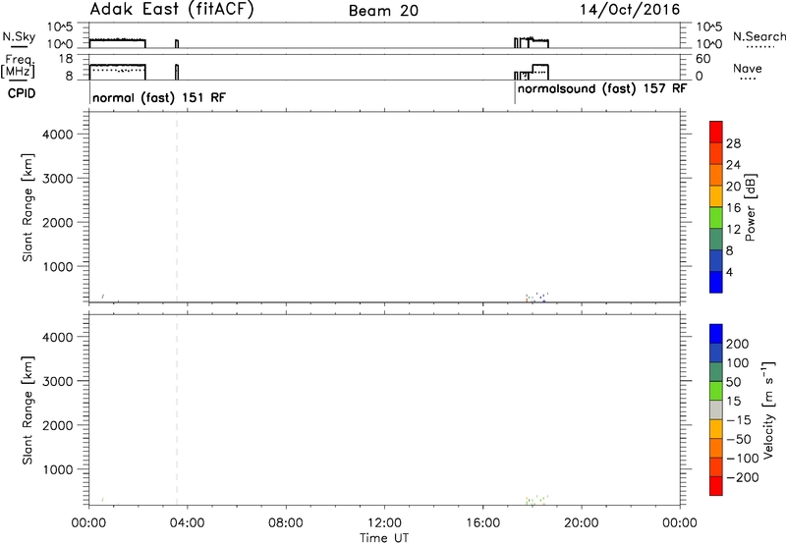Select the 20–24 dB orange Power colorbar segment
The height and width of the screenshot is (544, 786).
[716, 175]
